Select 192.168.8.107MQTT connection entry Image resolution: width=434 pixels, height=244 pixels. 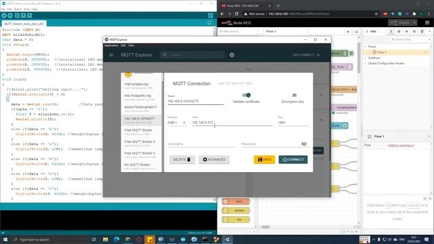[141, 120]
